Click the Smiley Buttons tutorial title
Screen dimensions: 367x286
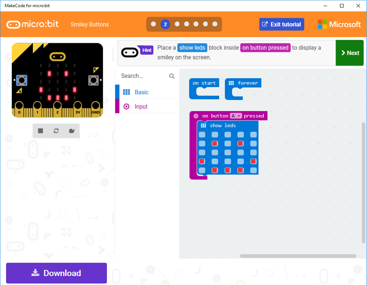click(90, 24)
